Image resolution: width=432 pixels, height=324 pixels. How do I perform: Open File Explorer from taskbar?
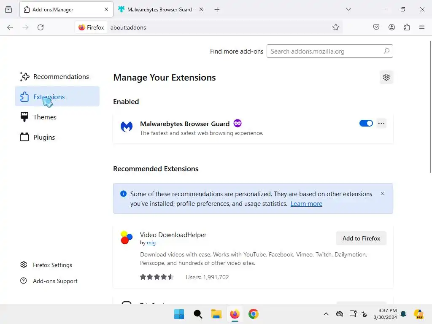(x=216, y=314)
